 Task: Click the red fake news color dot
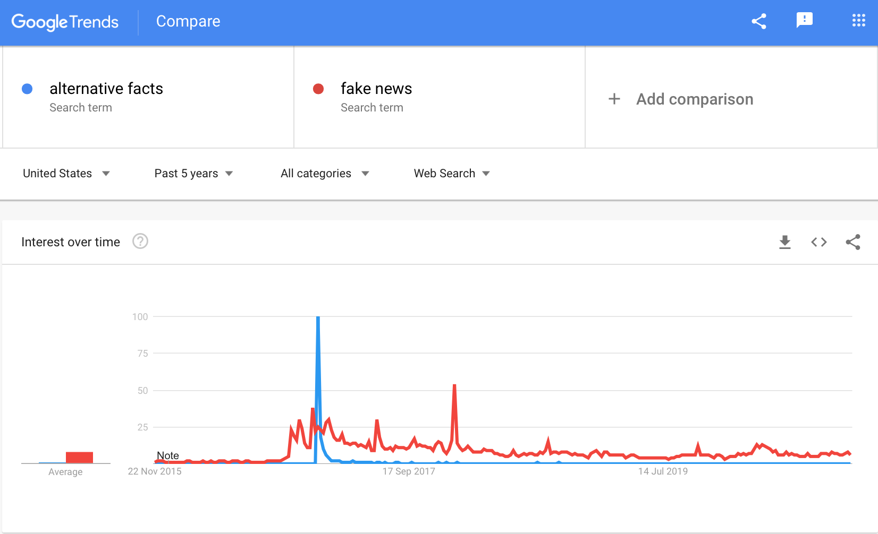point(318,89)
